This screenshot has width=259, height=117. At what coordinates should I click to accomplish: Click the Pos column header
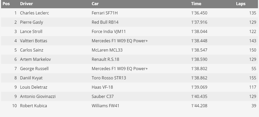point(6,4)
